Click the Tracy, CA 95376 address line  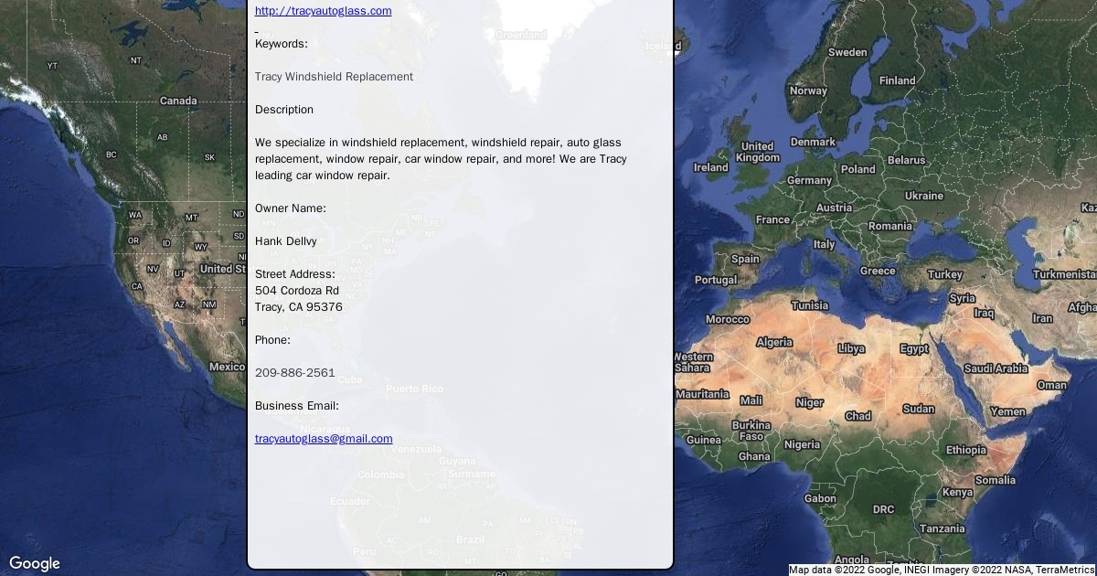[298, 307]
